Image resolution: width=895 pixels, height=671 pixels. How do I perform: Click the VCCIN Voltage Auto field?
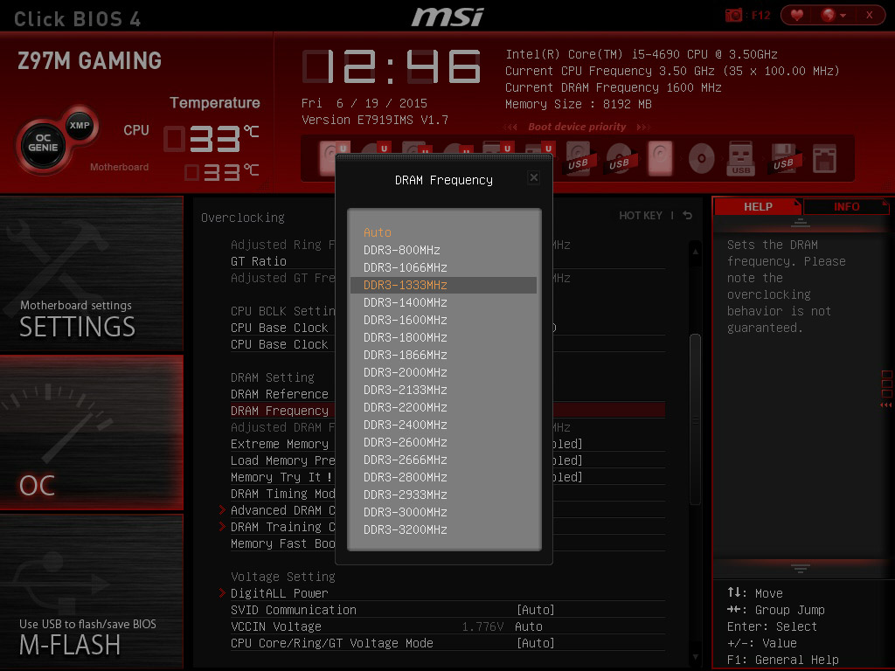529,626
